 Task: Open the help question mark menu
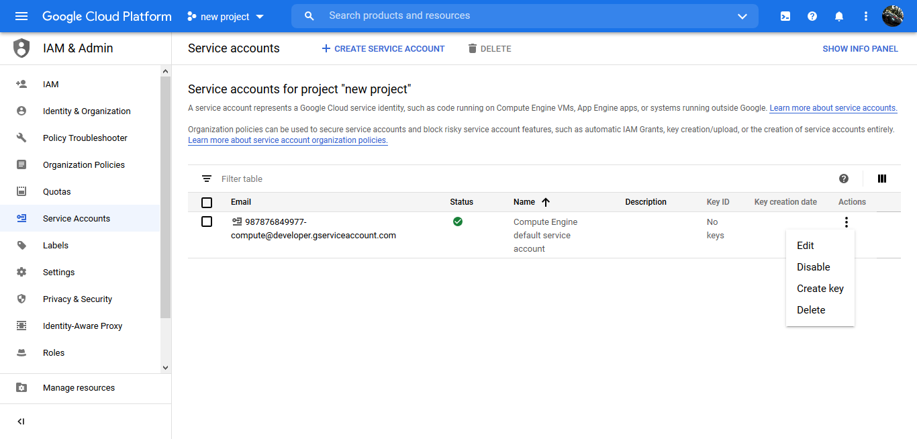pyautogui.click(x=812, y=16)
